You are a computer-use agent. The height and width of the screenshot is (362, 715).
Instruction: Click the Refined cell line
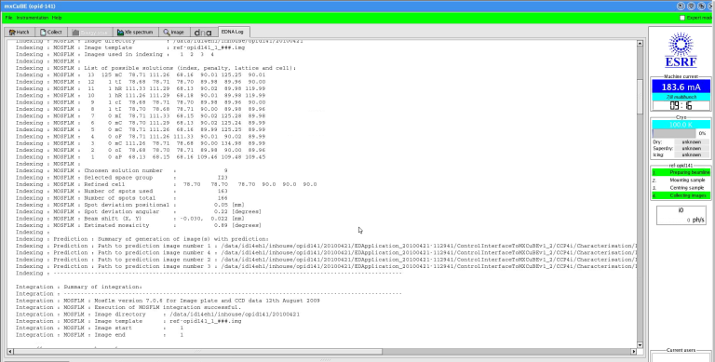point(166,184)
